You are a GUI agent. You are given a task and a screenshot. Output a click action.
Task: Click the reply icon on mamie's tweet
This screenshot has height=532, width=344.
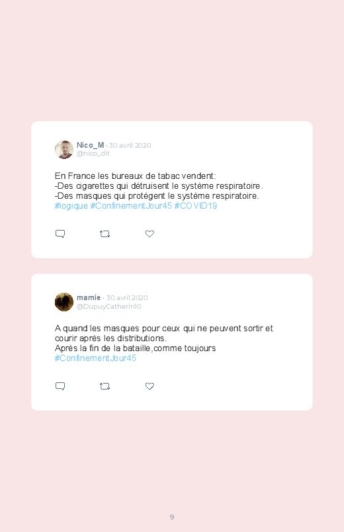(60, 386)
